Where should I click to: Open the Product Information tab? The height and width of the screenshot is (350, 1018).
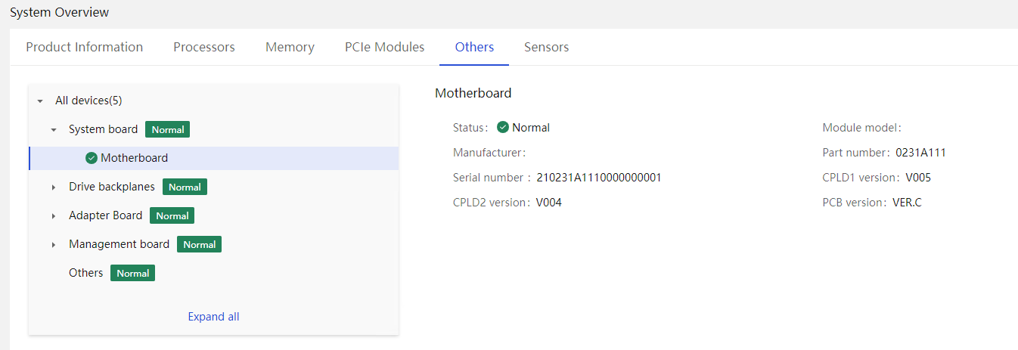tap(85, 47)
